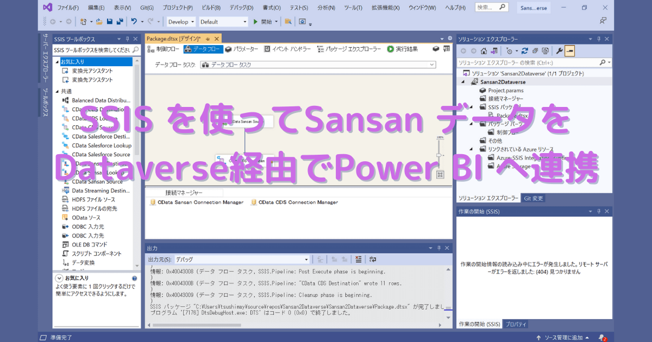Collapse the Sansan2Dataverse project node
The width and height of the screenshot is (652, 342).
point(463,82)
